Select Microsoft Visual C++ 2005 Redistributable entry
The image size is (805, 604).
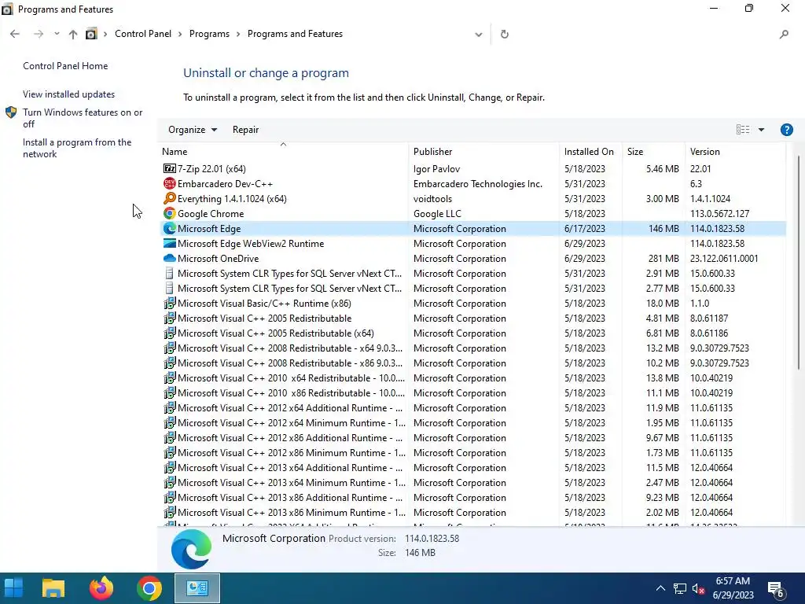click(x=264, y=319)
